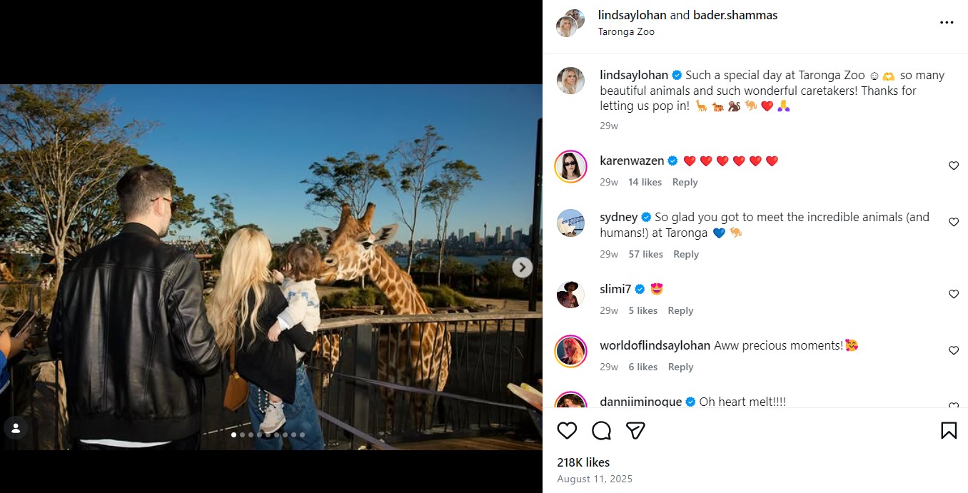968x493 pixels.
Task: Like karenwazen's comment
Action: click(953, 166)
